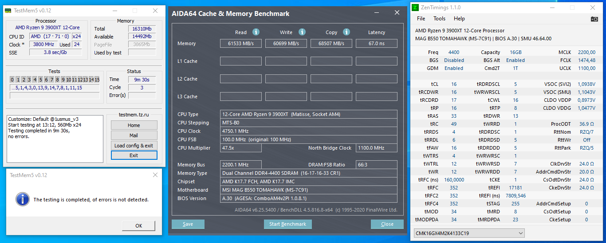Click the Memory Write value 60699 MB/s
The height and width of the screenshot is (243, 606).
pos(287,43)
